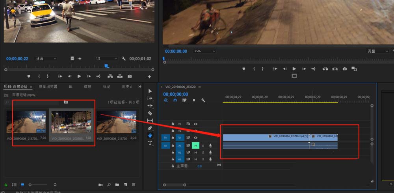Toggle snap magnet in the timeline
The height and width of the screenshot is (193, 394).
coord(175,100)
